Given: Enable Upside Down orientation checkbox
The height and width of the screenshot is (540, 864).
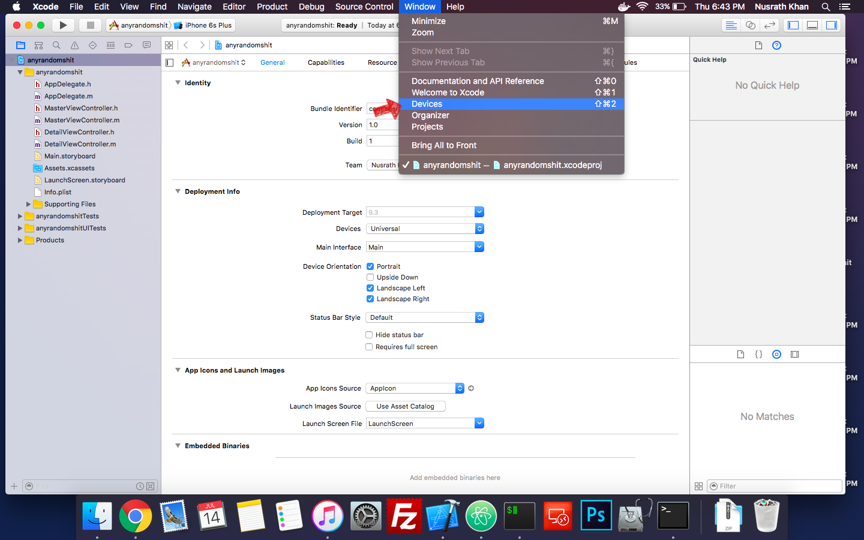Looking at the screenshot, I should tap(370, 277).
